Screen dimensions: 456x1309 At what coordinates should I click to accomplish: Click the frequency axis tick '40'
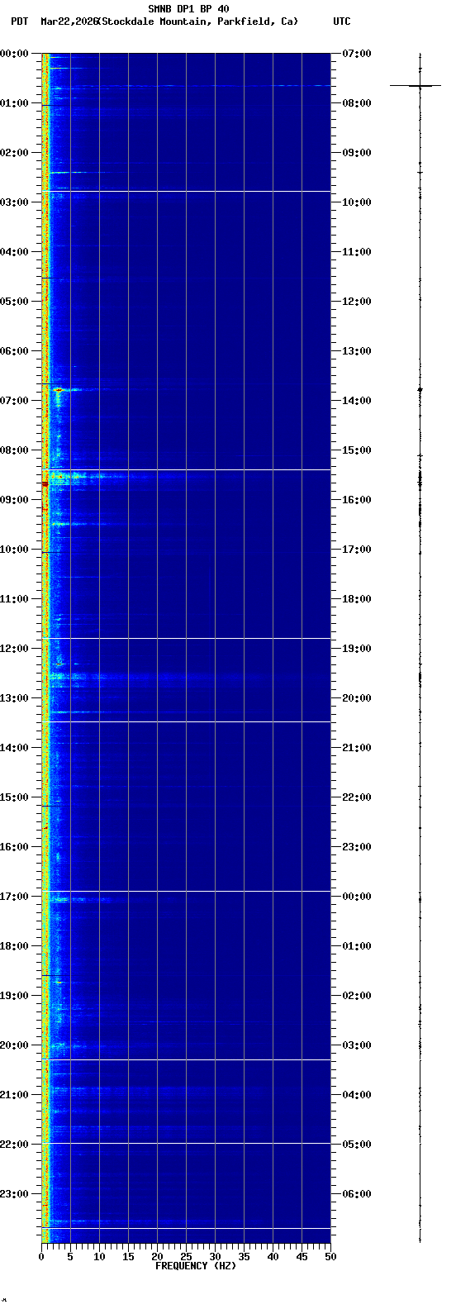273,1257
